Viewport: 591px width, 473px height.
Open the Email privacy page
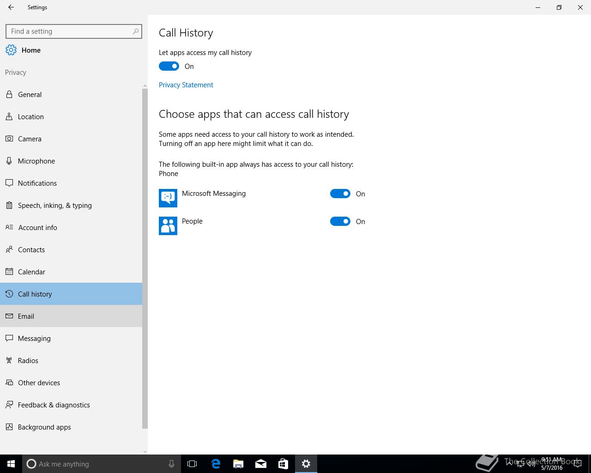tap(71, 316)
